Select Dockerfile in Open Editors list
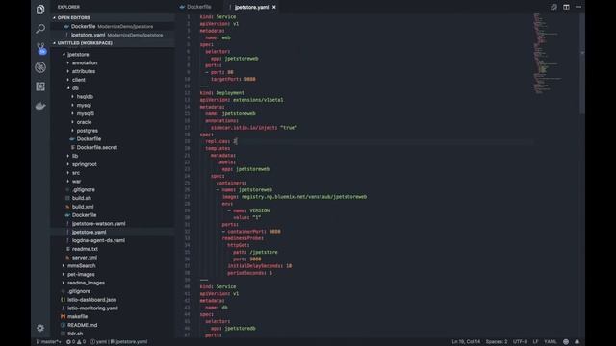The height and width of the screenshot is (346, 616). point(114,26)
